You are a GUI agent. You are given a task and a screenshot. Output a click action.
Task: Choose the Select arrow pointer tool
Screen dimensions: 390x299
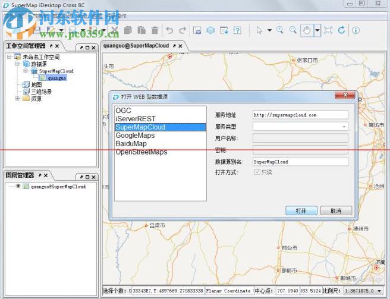point(259,30)
